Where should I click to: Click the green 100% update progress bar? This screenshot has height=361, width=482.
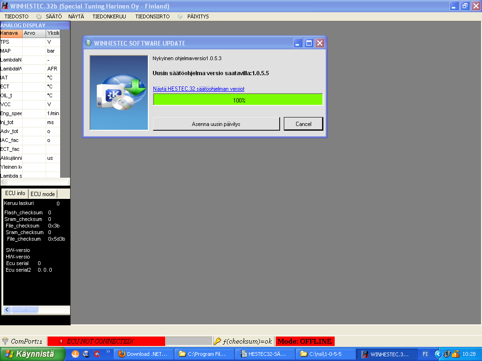[238, 100]
